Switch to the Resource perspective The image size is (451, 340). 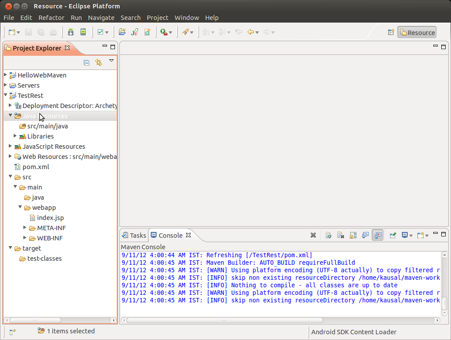(416, 32)
